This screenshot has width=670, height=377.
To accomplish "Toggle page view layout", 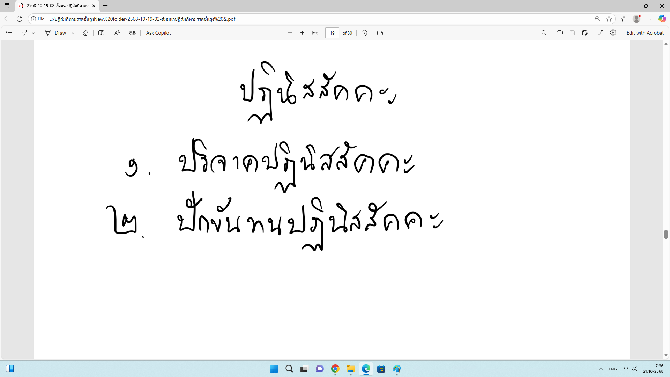I will click(380, 33).
